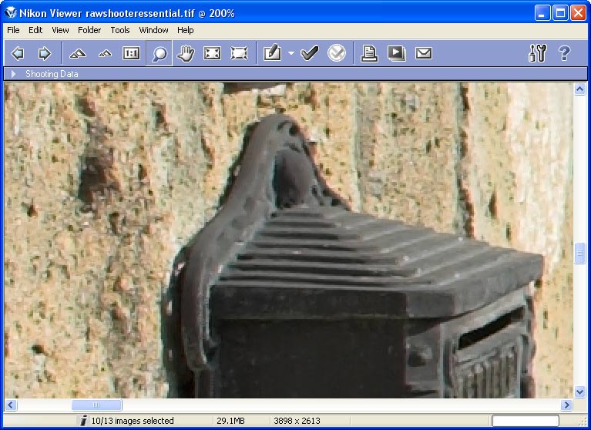The width and height of the screenshot is (591, 430).
Task: Click horizontal scrollbar left arrow
Action: coord(11,405)
